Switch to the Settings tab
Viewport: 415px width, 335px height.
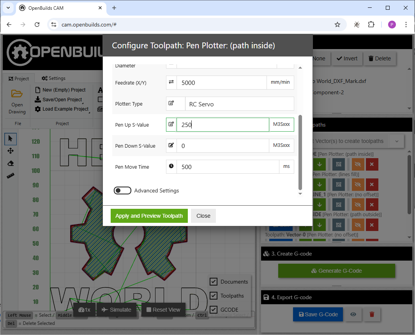[53, 78]
